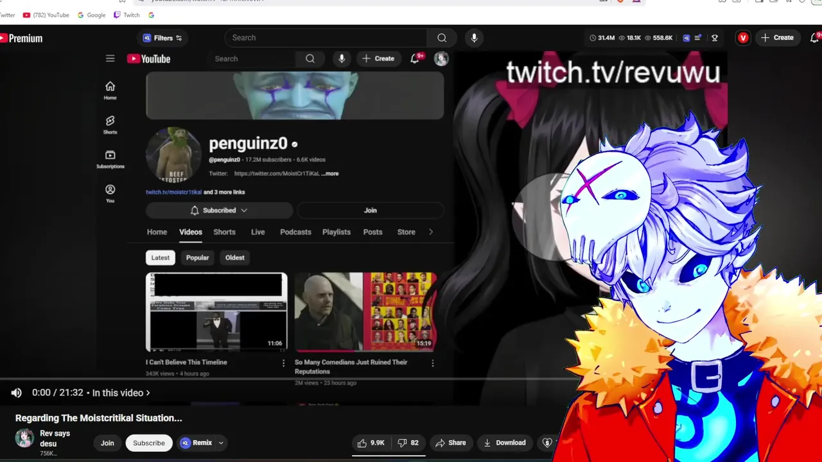822x462 pixels.
Task: Subscribe to Rev says desu
Action: pyautogui.click(x=149, y=443)
